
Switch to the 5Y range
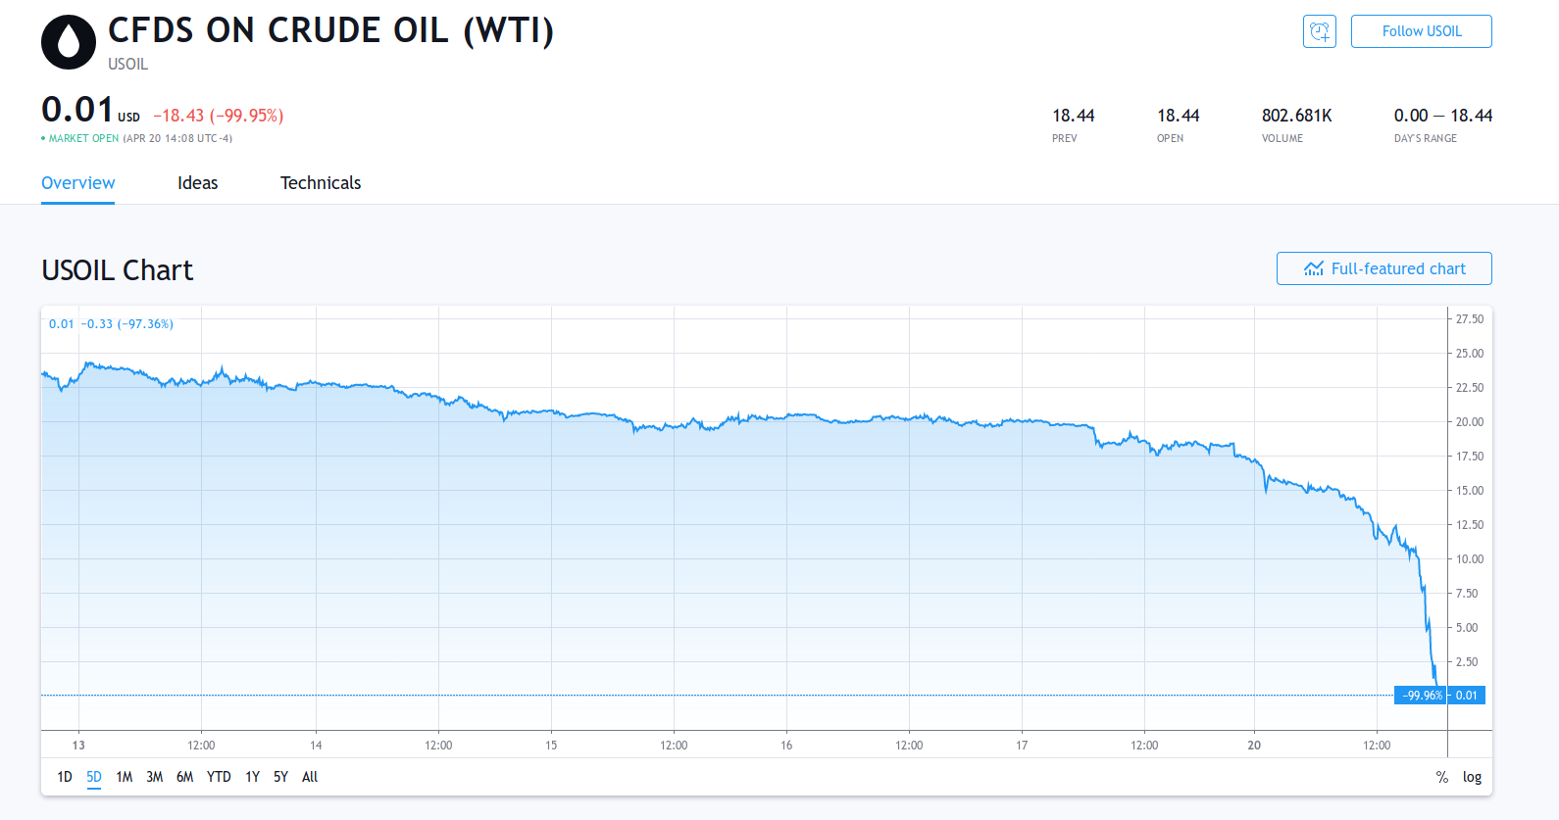point(281,777)
